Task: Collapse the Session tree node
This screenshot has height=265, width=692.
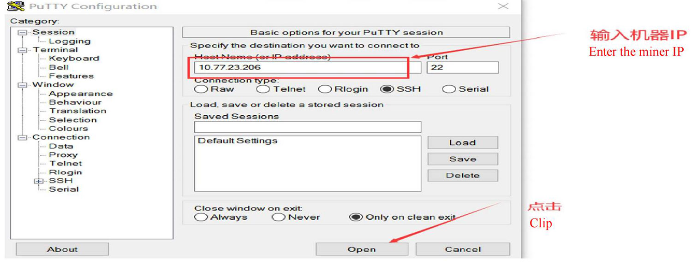Action: [21, 32]
